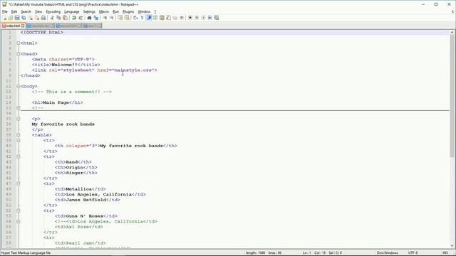Open the View menu
This screenshot has height=256, width=456.
tap(38, 11)
